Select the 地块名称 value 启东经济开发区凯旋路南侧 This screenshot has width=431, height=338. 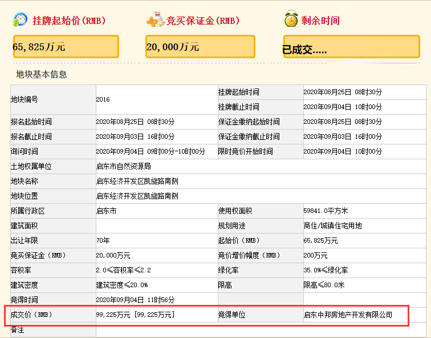(x=137, y=181)
